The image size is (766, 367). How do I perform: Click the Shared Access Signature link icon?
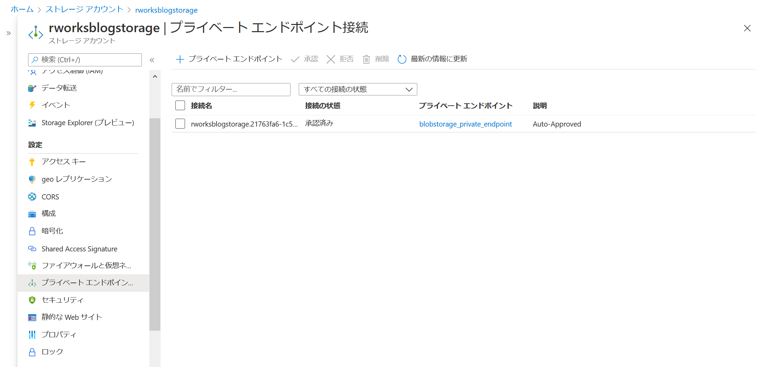(32, 249)
